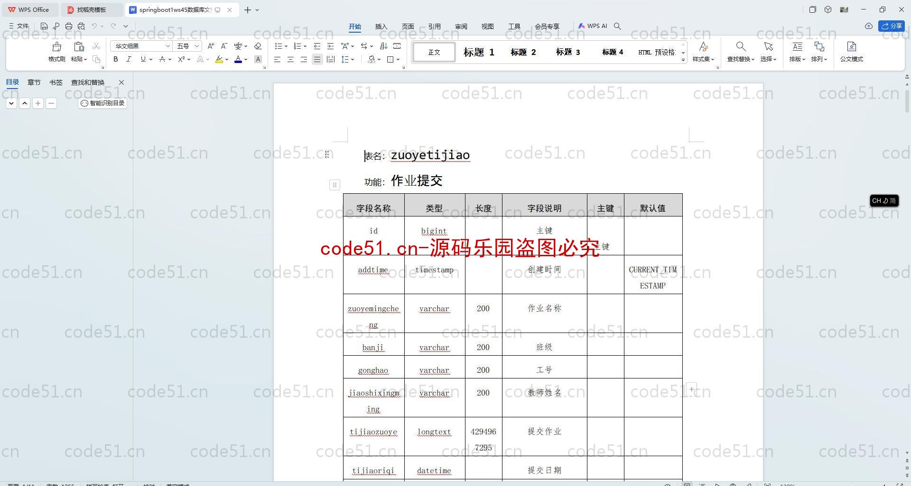Decrease the paragraph indent
The height and width of the screenshot is (486, 911).
(317, 46)
